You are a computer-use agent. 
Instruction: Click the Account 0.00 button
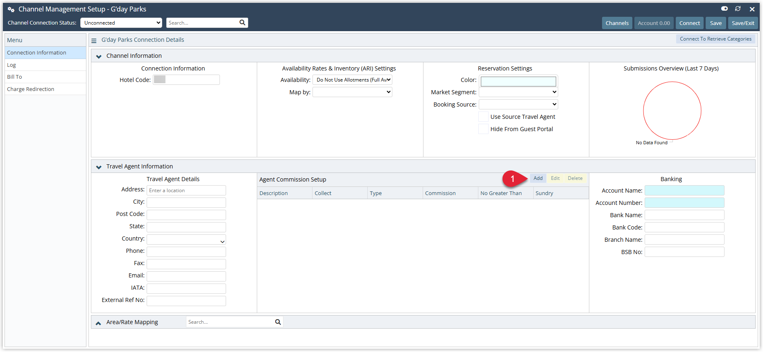654,23
